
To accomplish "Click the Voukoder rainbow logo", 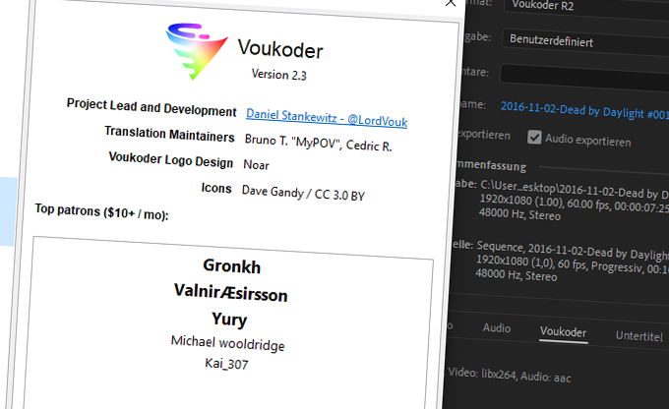I will (x=196, y=51).
